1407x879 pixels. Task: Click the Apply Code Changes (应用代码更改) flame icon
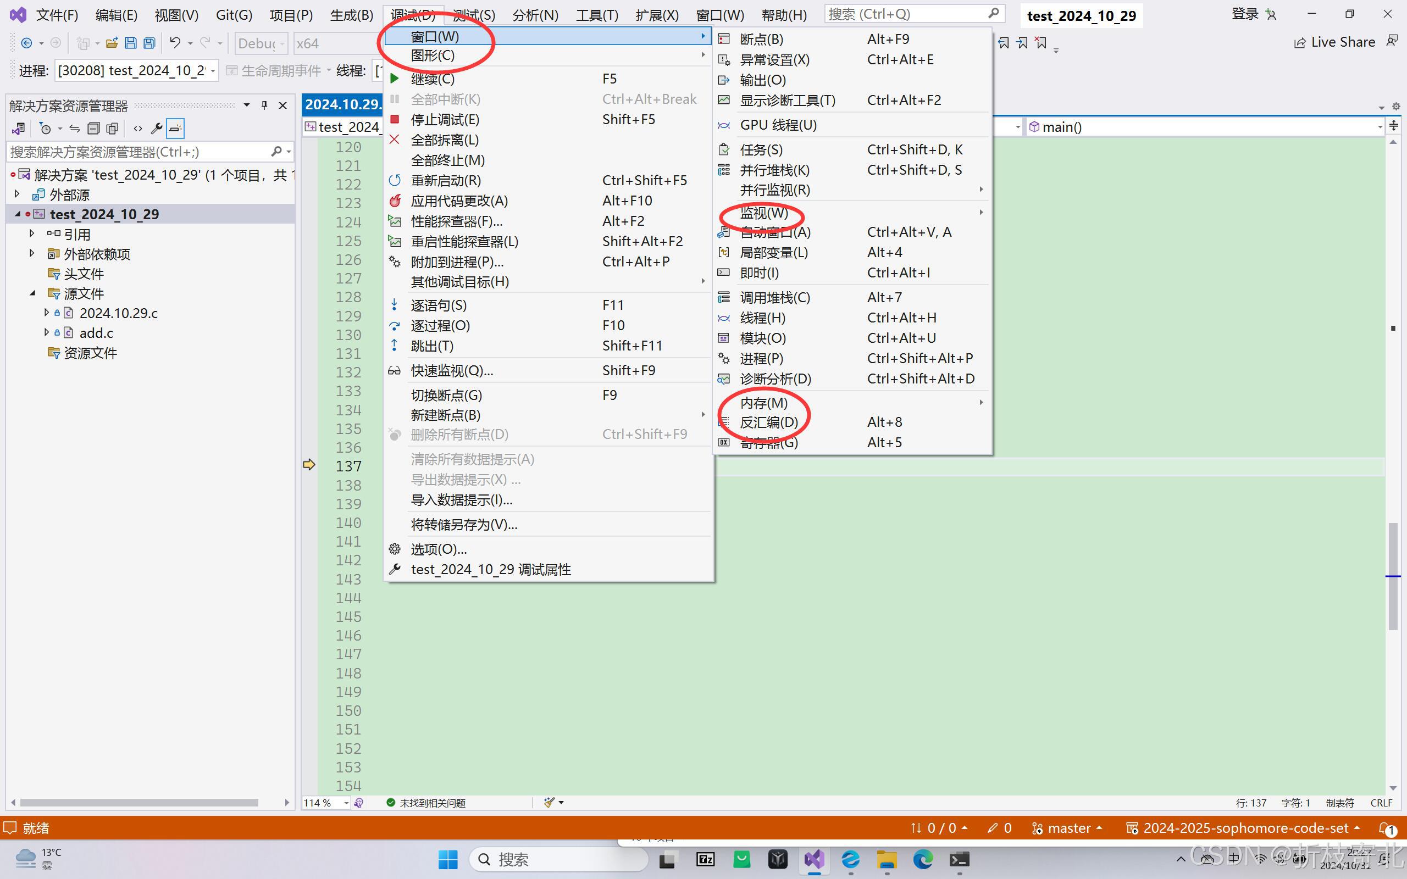(x=395, y=201)
